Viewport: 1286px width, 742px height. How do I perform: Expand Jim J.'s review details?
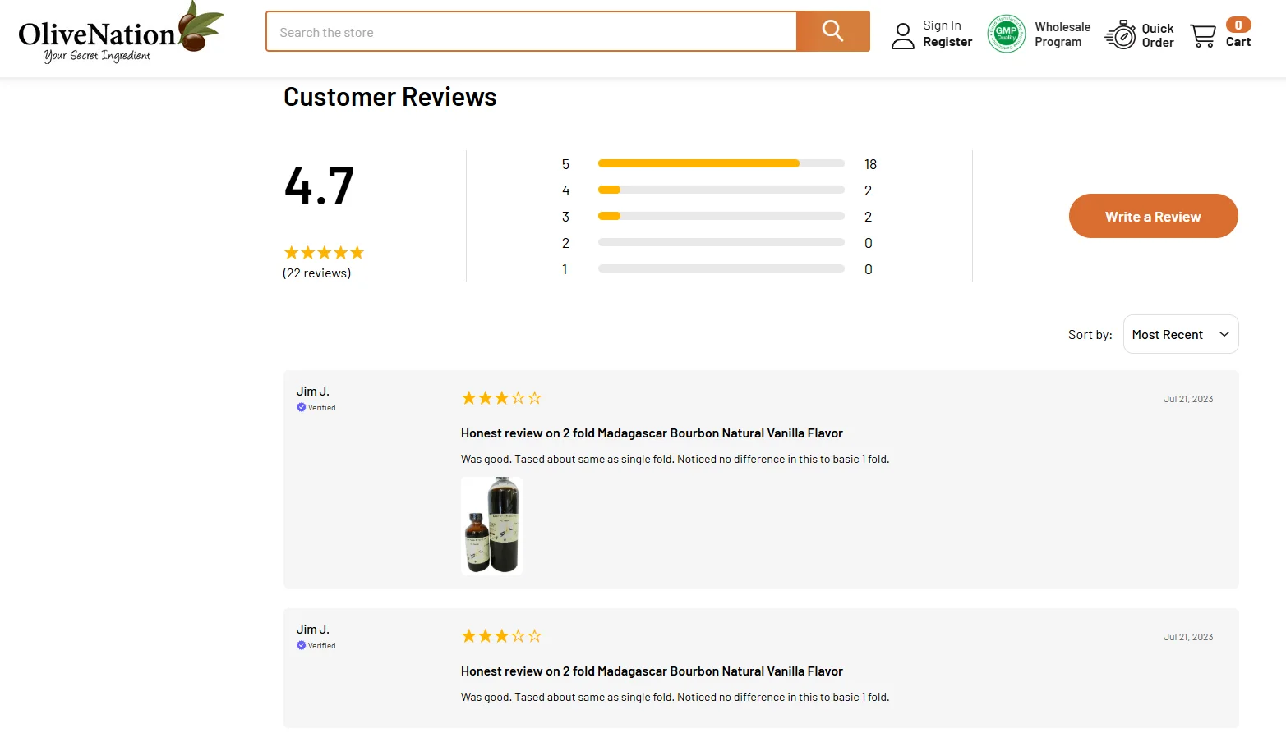651,433
